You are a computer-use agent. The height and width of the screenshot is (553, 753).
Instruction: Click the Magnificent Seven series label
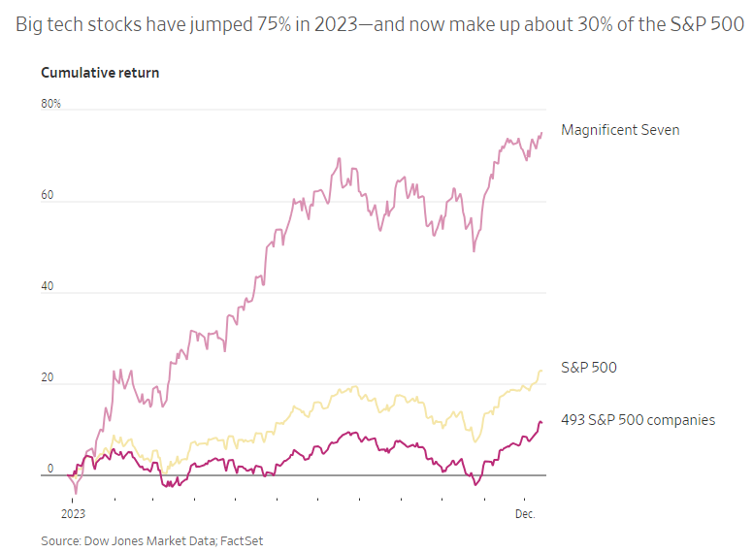click(620, 130)
